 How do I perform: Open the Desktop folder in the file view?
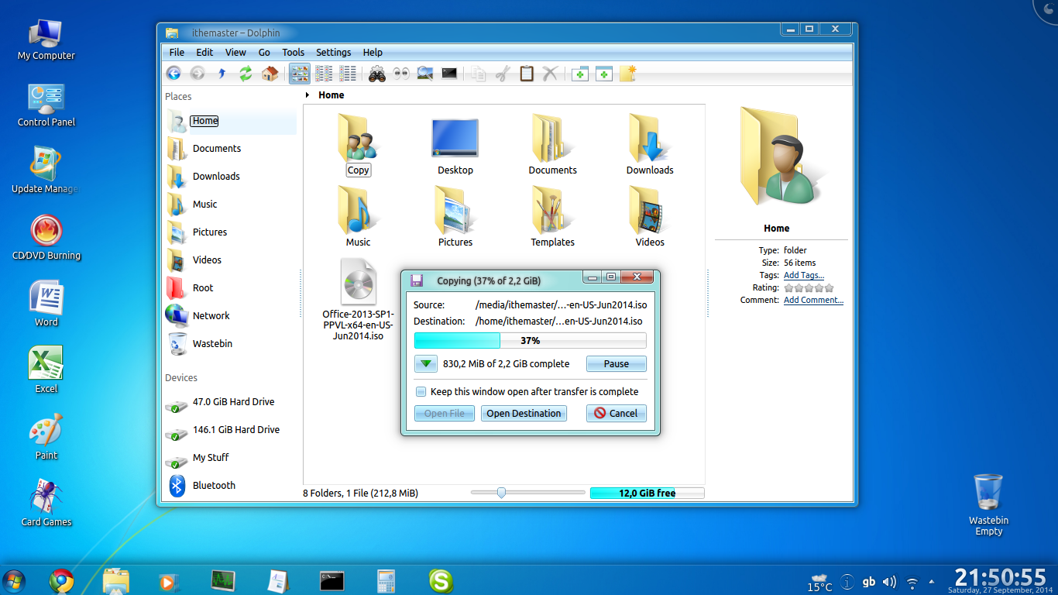pyautogui.click(x=455, y=146)
